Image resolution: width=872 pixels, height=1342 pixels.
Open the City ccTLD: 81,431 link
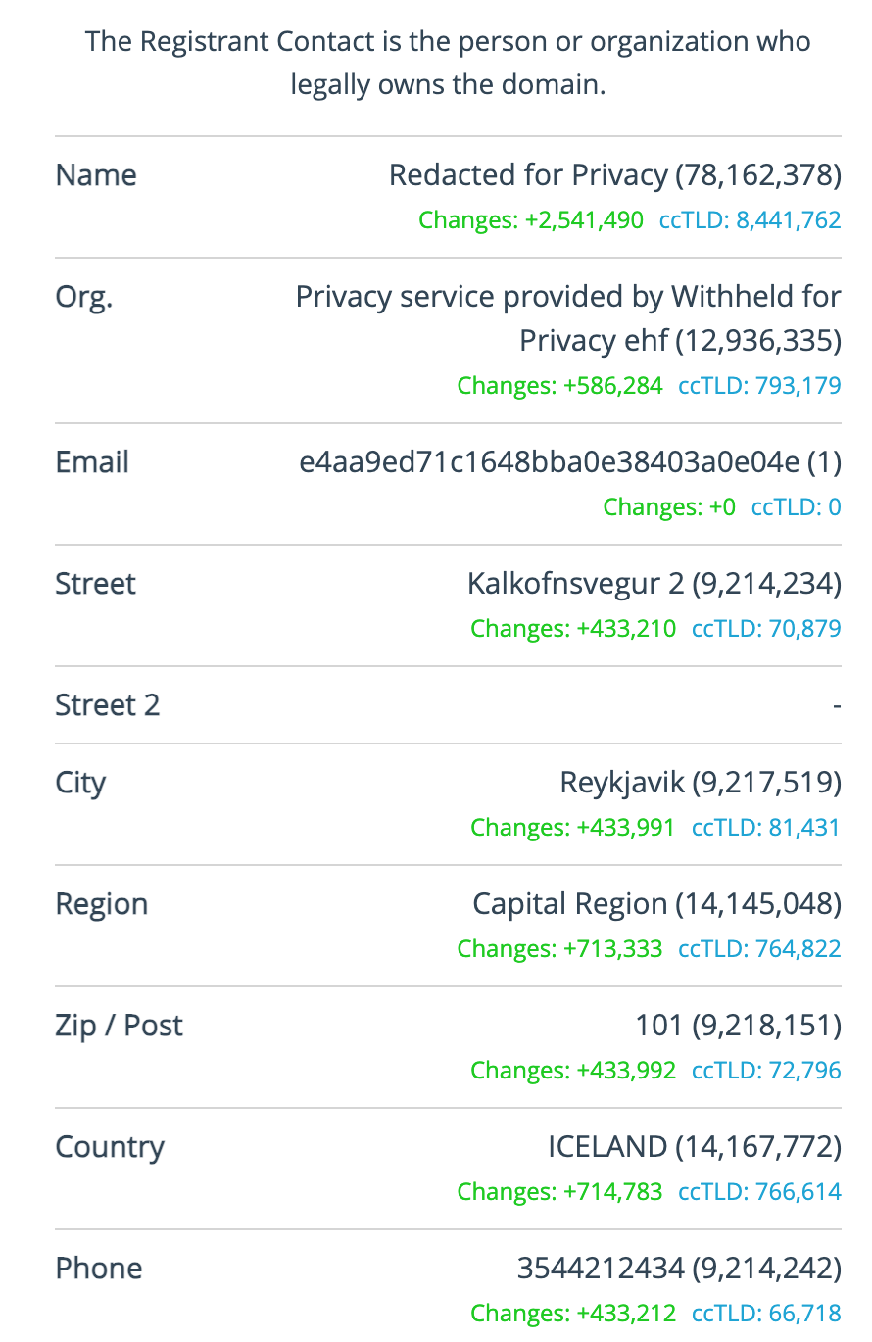766,828
